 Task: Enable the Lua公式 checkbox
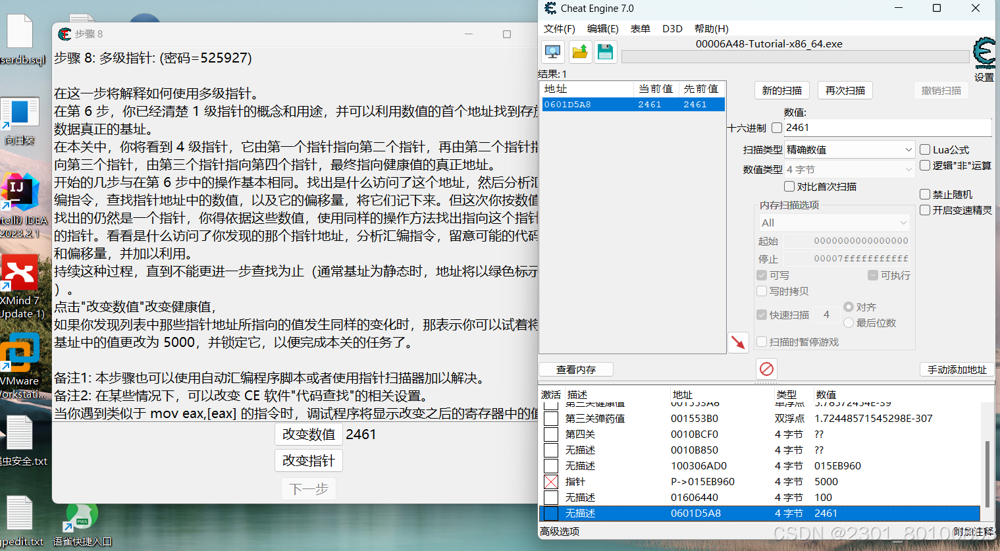[925, 149]
